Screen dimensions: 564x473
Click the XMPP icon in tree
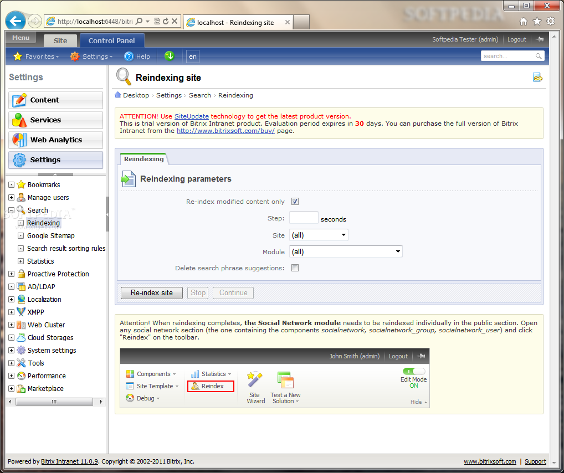click(x=21, y=312)
